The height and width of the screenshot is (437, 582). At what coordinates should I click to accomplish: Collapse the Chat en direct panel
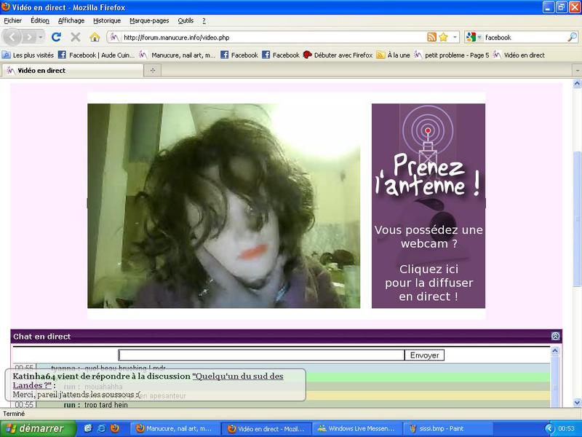[x=556, y=336]
